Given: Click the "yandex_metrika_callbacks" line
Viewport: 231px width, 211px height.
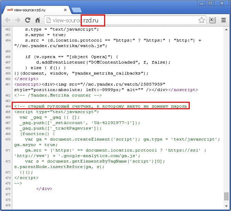Looking at the screenshot, I should click(81, 73).
